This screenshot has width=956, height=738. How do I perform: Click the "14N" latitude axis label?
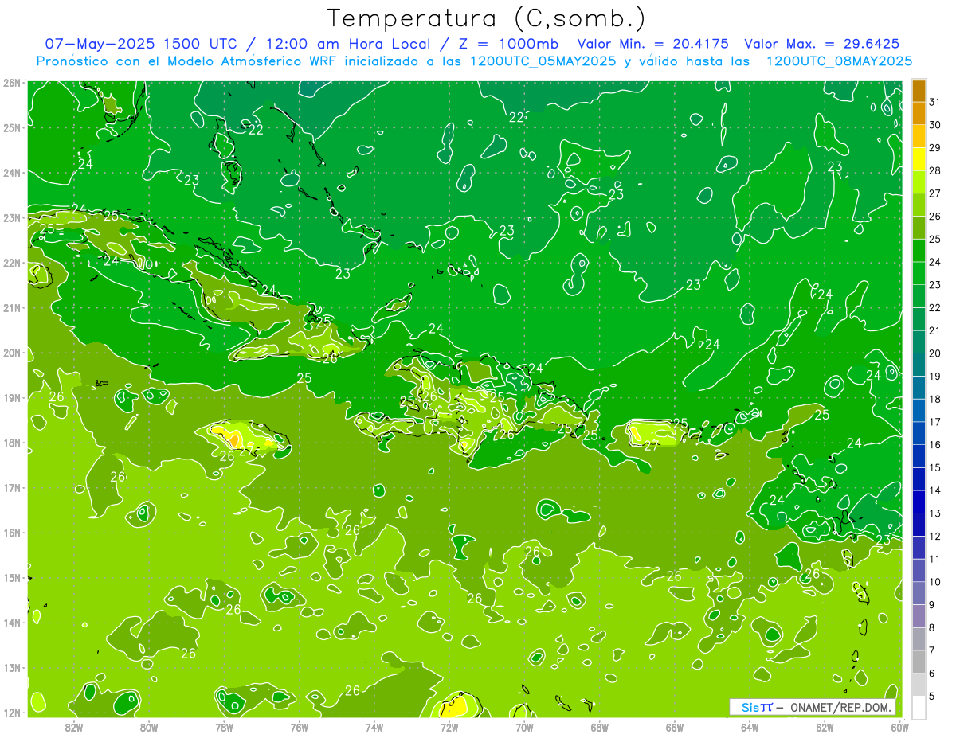[12, 623]
